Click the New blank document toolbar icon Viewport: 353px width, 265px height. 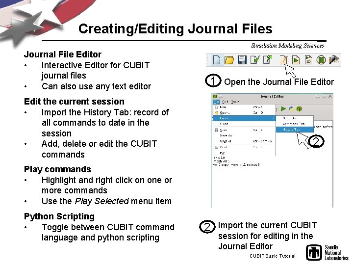[216, 60]
